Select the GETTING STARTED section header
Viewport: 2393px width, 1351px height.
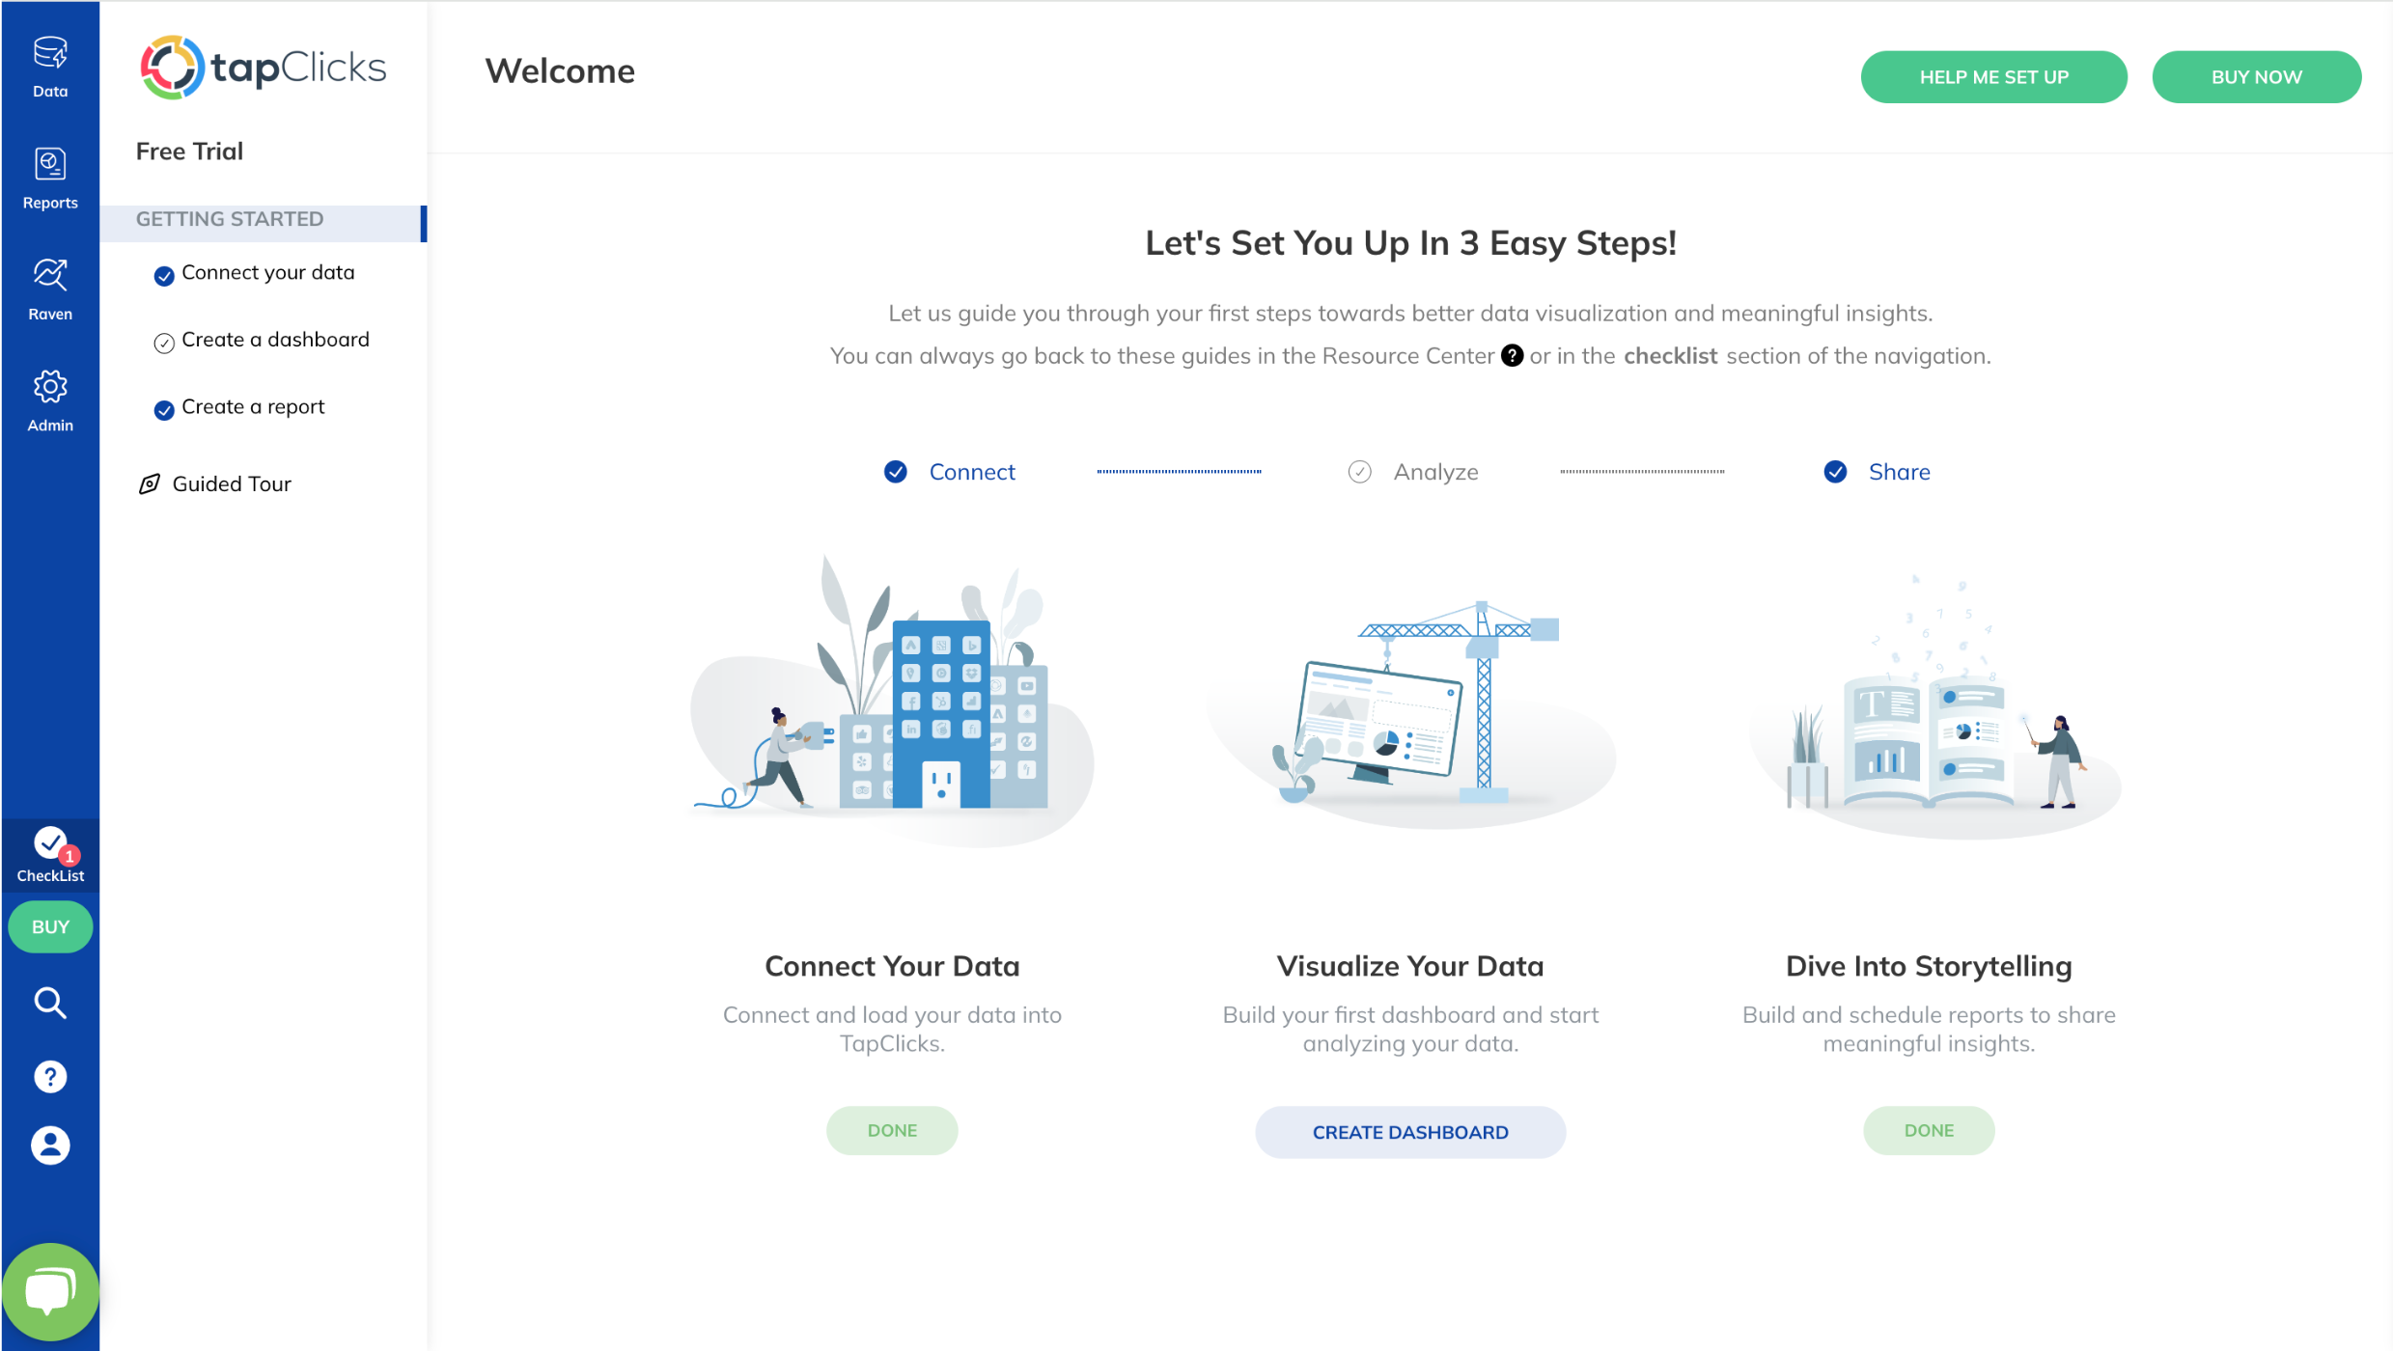coord(229,218)
